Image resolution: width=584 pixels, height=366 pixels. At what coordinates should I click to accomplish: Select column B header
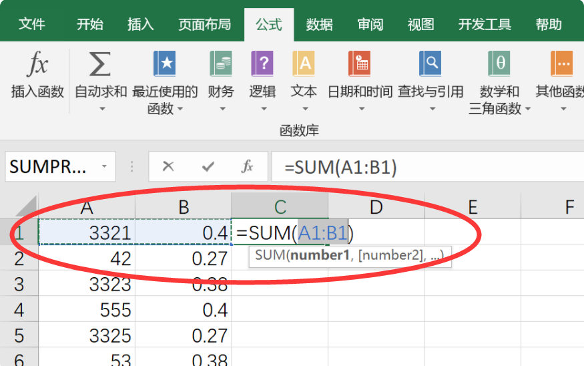[184, 206]
